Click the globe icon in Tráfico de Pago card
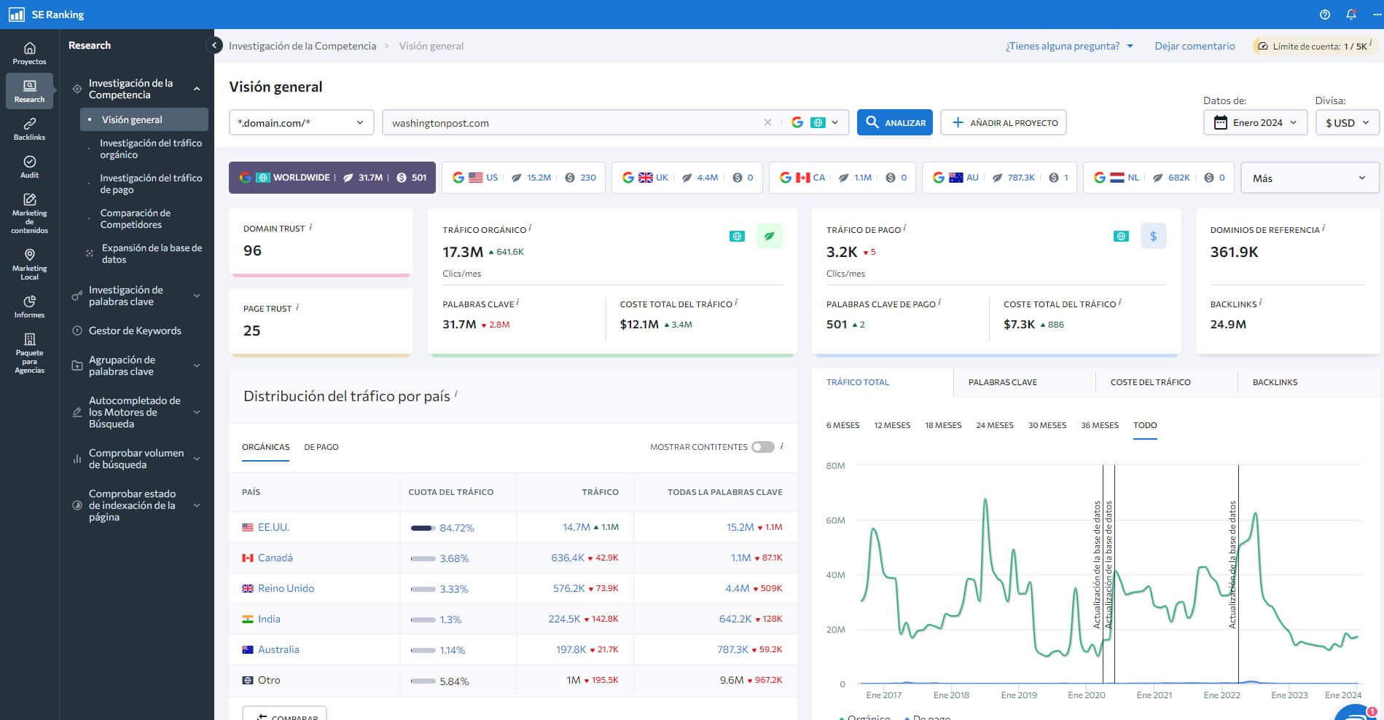Image resolution: width=1384 pixels, height=720 pixels. click(x=1121, y=236)
